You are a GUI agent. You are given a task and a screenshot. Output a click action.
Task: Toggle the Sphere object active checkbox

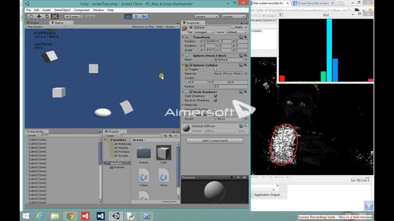(191, 27)
